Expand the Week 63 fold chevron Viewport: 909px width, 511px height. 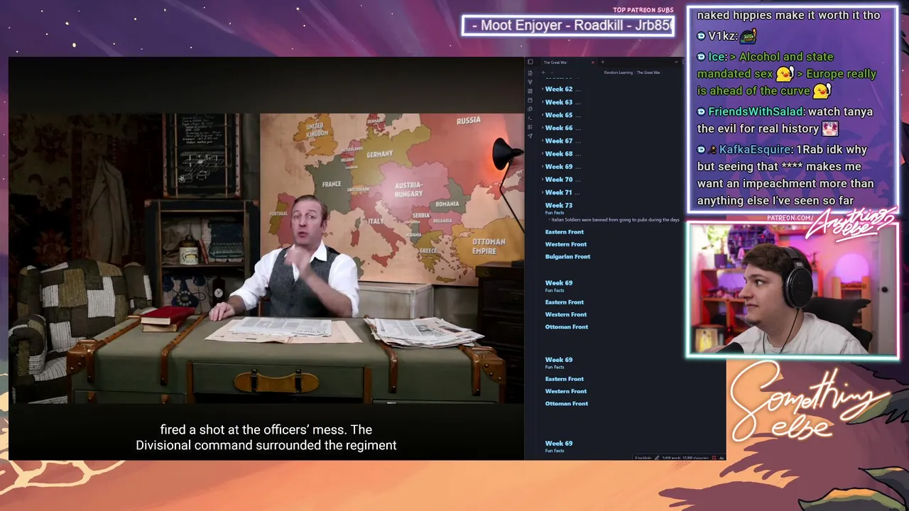(543, 102)
